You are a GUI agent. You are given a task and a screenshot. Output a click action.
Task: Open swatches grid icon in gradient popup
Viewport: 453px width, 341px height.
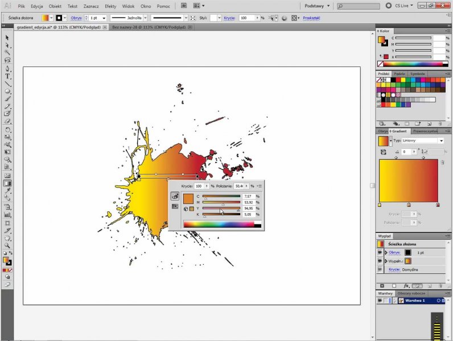(175, 206)
